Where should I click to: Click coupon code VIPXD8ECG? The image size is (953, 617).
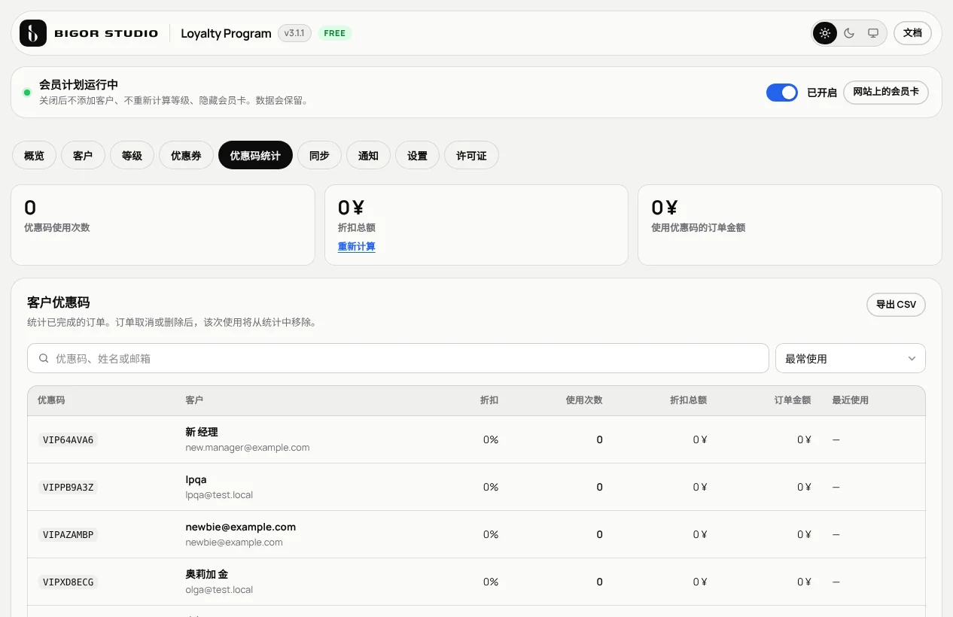(x=69, y=582)
